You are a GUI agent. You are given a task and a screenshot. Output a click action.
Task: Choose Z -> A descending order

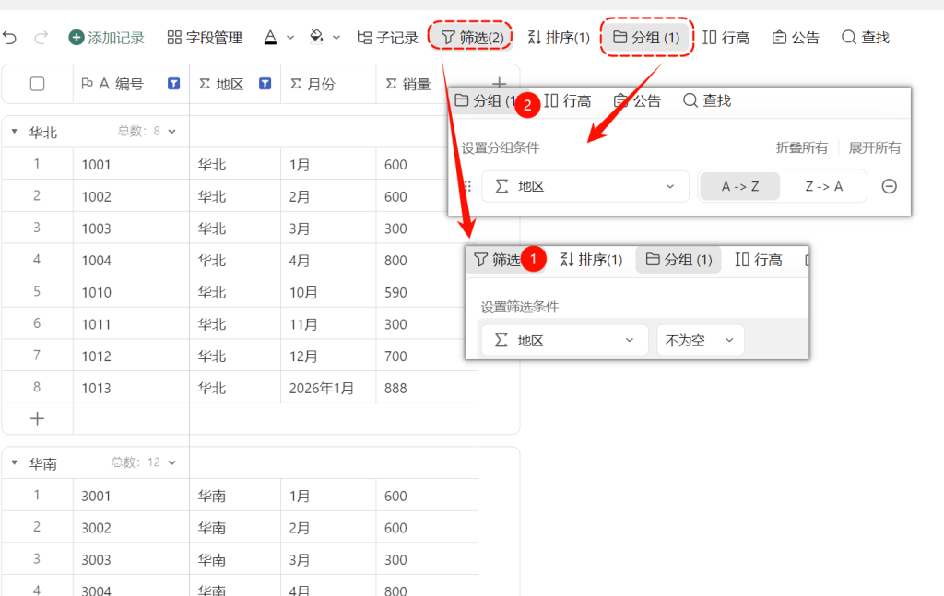(823, 186)
